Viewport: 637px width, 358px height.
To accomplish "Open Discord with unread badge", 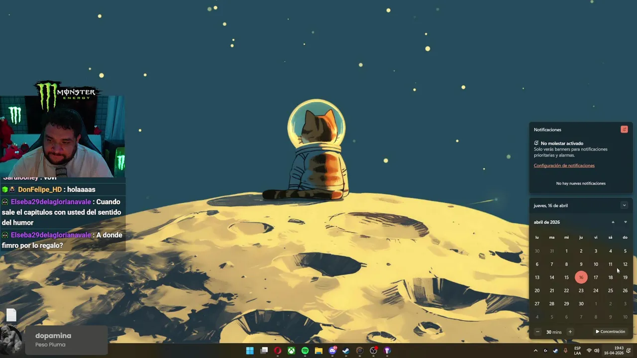I will [332, 351].
